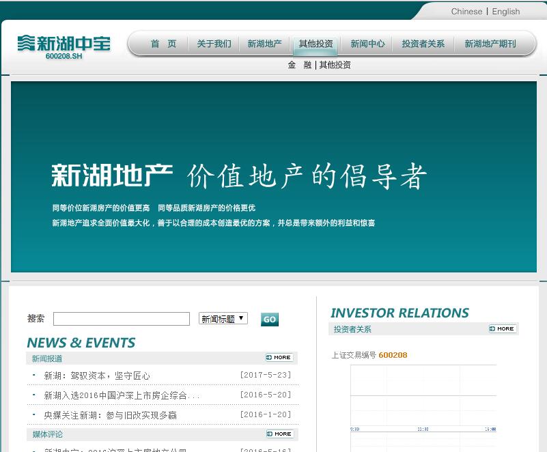Click the 新闻报道 section heading
Screen dimensions: 547x452
pos(47,358)
